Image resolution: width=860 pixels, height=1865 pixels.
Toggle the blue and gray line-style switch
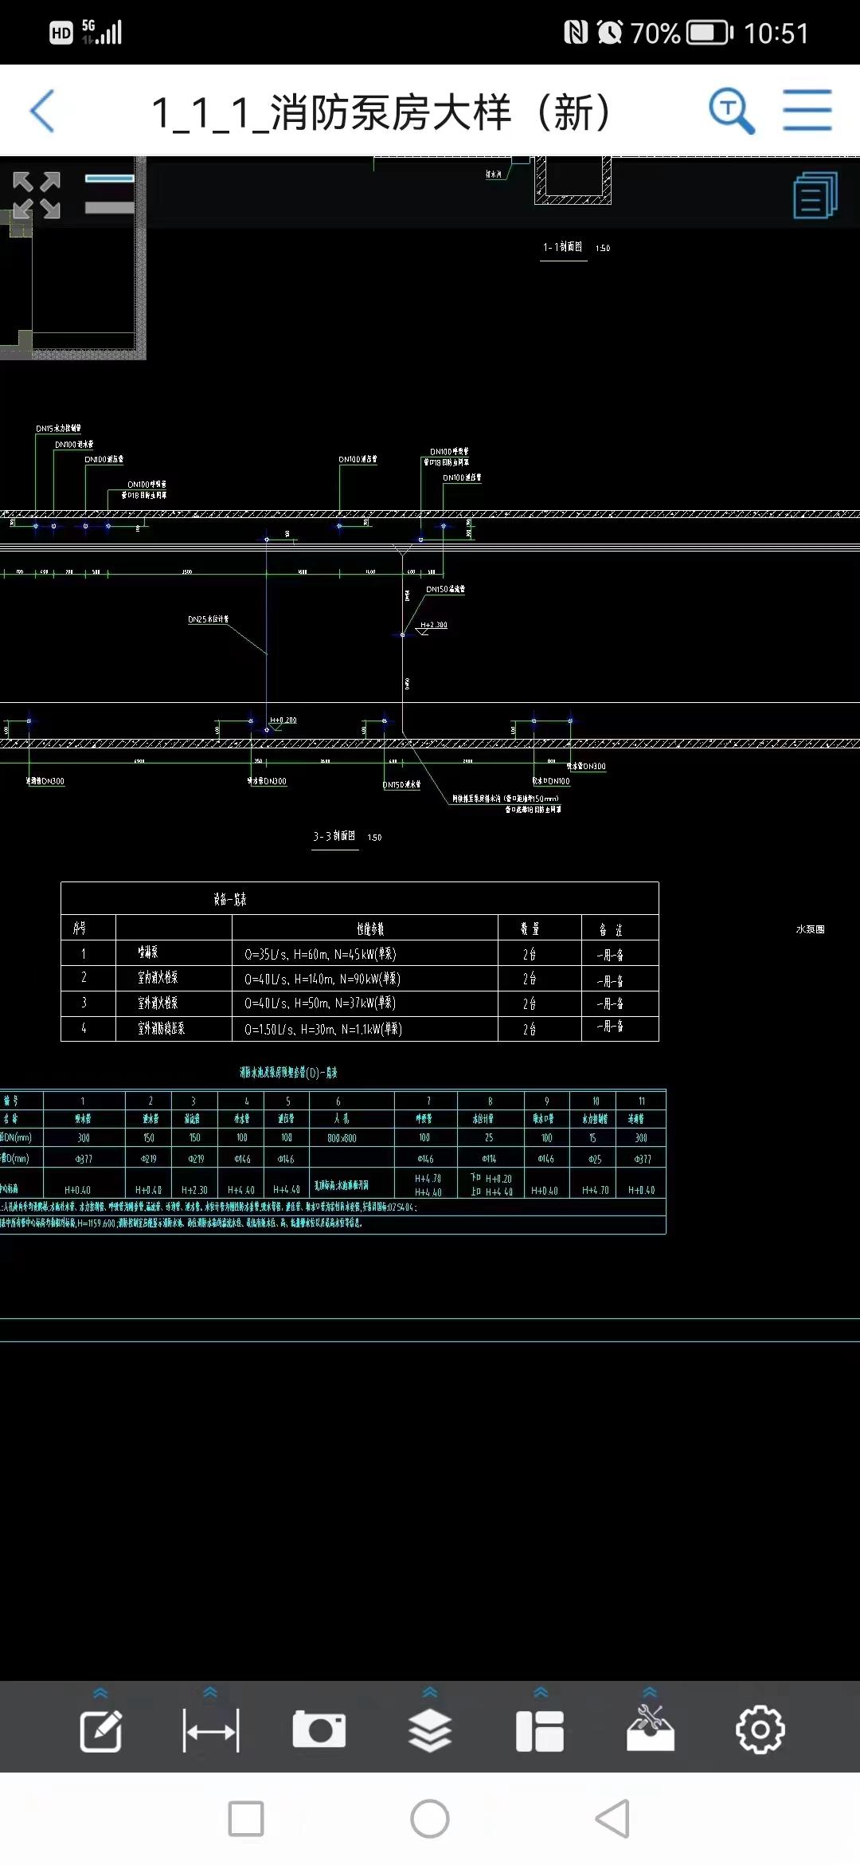pyautogui.click(x=109, y=194)
